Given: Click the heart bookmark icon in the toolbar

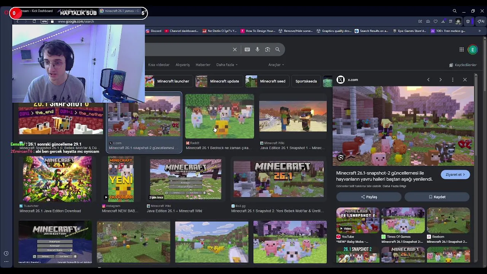Looking at the screenshot, I should [x=435, y=21].
